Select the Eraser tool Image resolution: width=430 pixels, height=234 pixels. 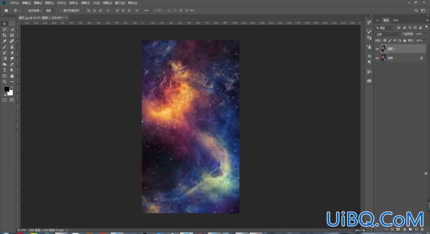12,53
